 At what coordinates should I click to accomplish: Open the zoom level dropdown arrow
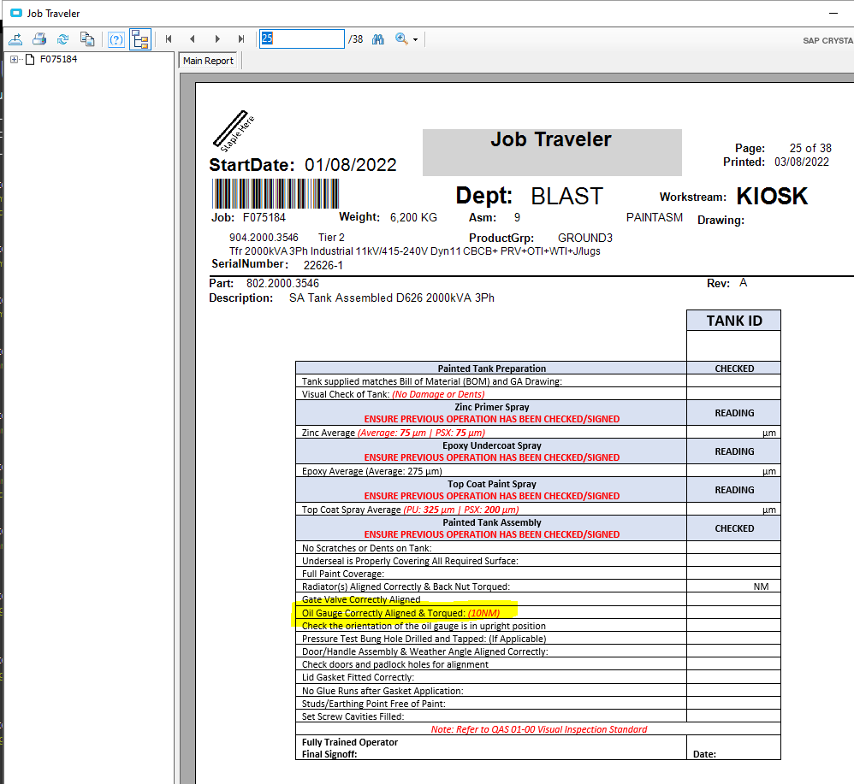[x=416, y=39]
